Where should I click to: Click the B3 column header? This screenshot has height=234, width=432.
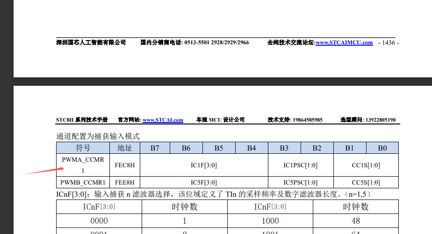tap(284, 148)
